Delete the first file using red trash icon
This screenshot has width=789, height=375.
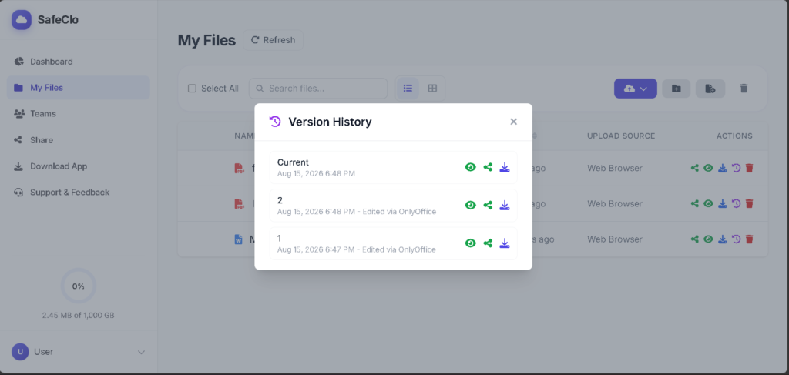click(x=749, y=168)
